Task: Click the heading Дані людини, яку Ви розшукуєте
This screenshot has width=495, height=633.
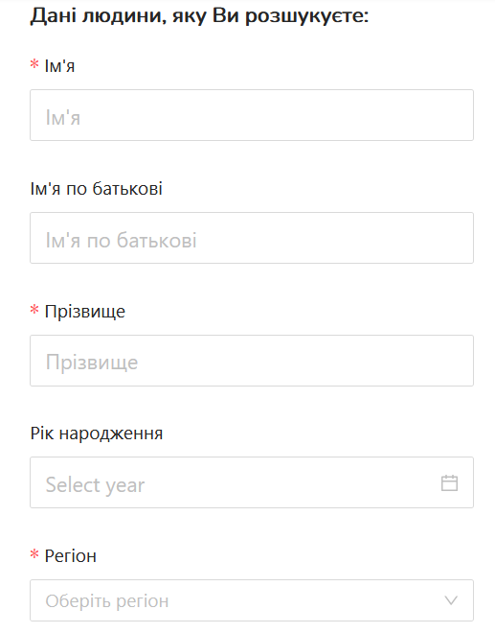Action: pyautogui.click(x=199, y=16)
